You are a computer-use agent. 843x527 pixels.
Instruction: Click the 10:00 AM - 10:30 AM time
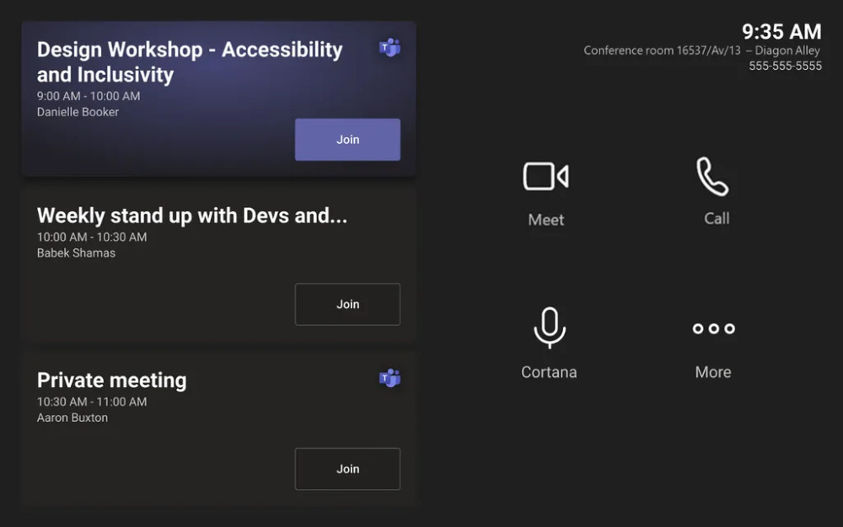pyautogui.click(x=91, y=237)
